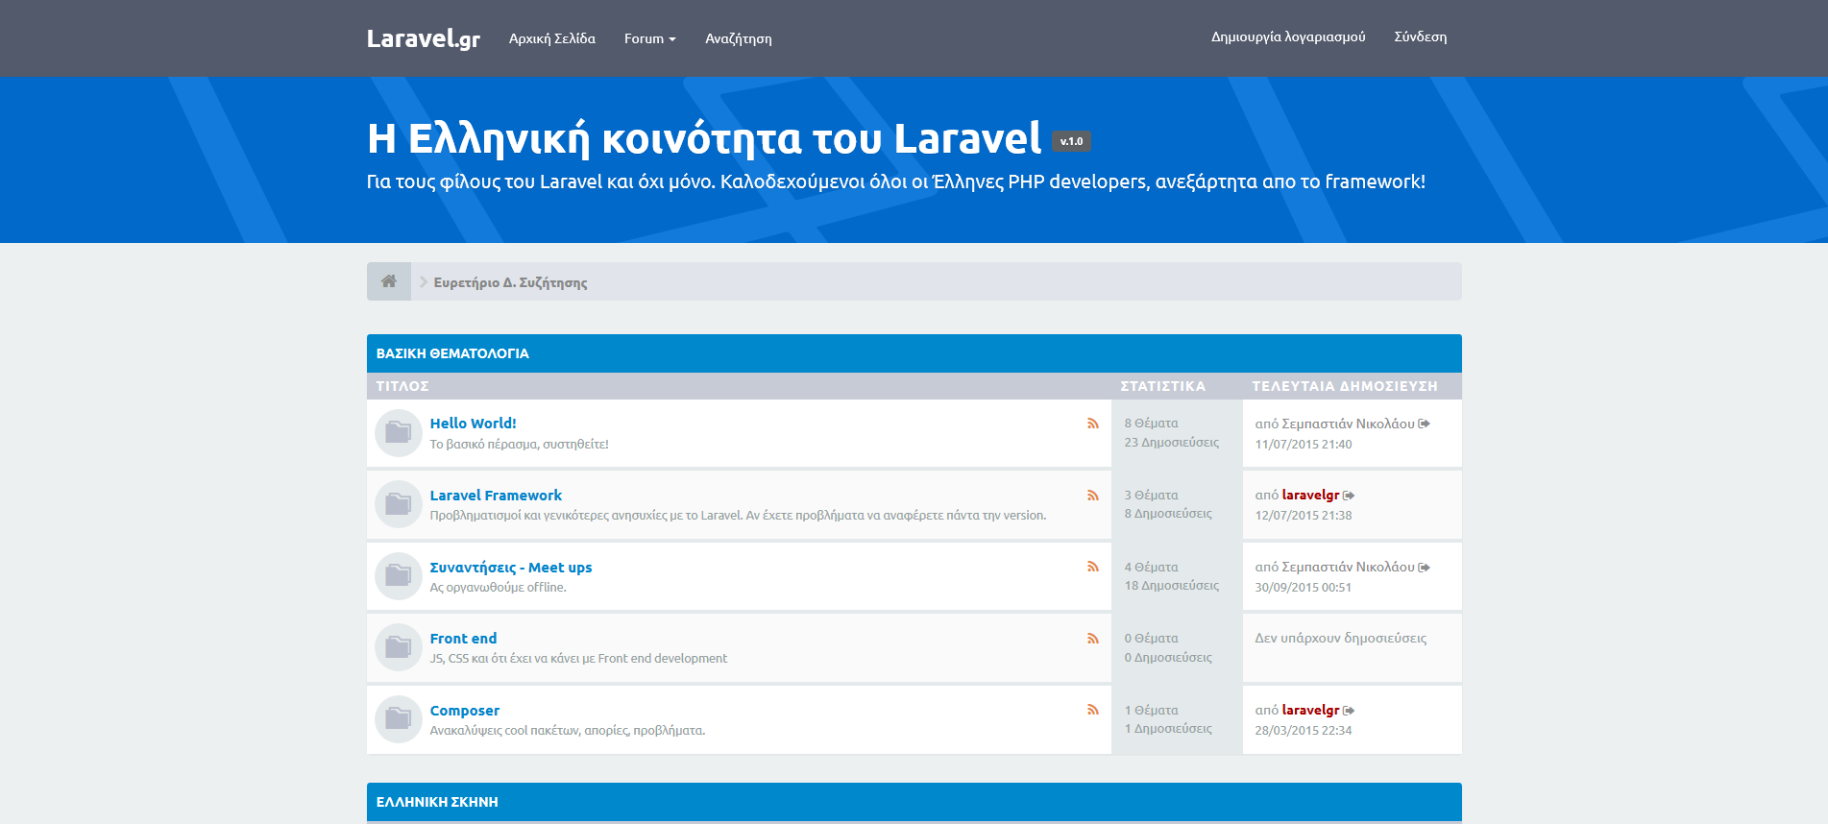1828x824 pixels.
Task: Click the date '11/07/2015 21:40'
Action: click(1304, 445)
